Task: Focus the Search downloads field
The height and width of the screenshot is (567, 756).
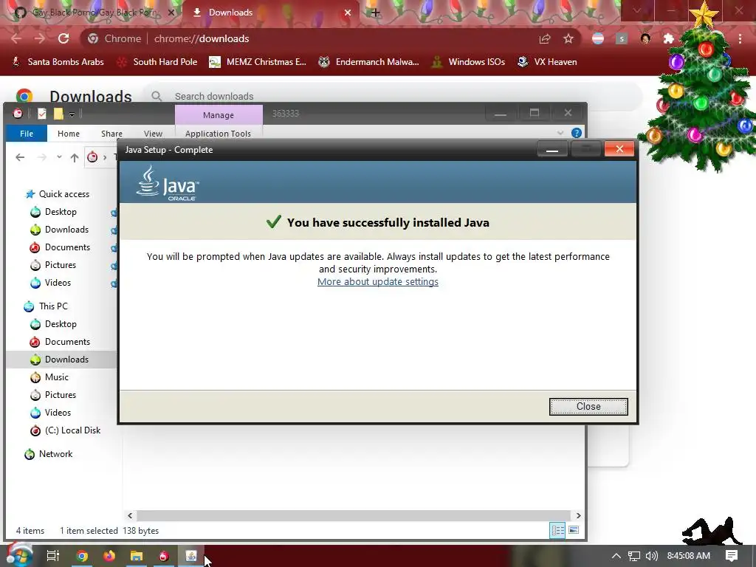Action: tap(391, 97)
